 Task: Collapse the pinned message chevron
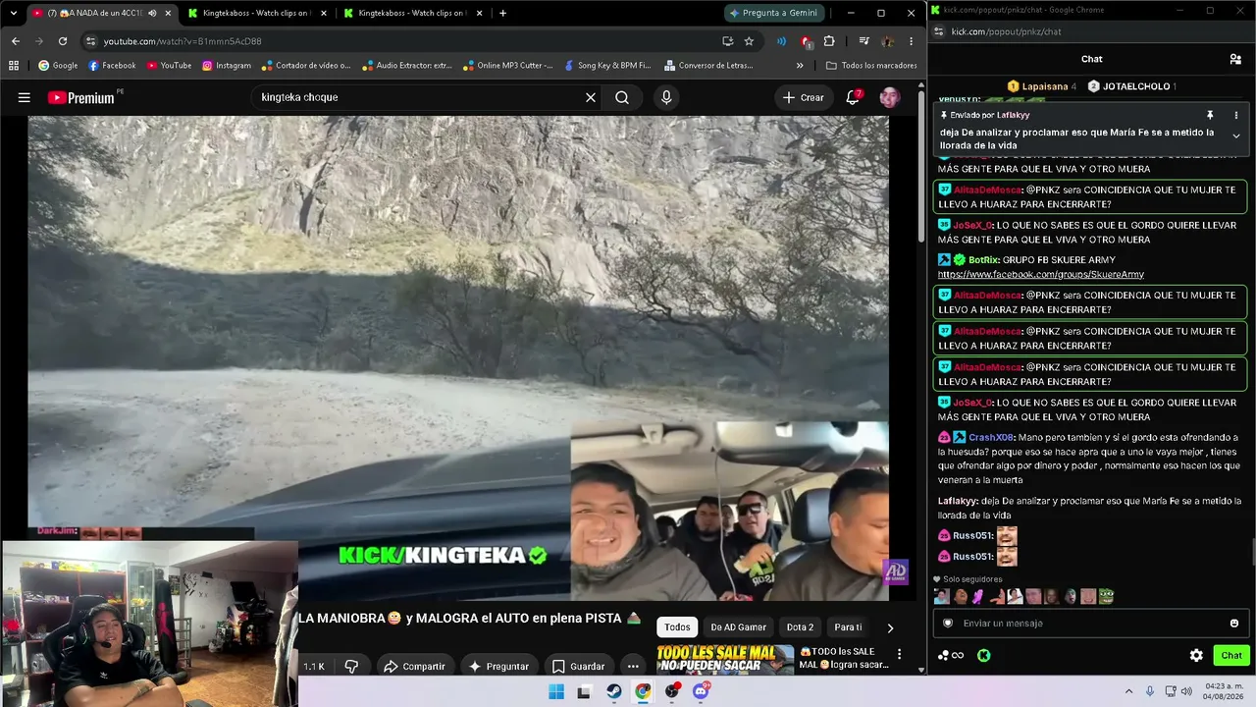1235,136
